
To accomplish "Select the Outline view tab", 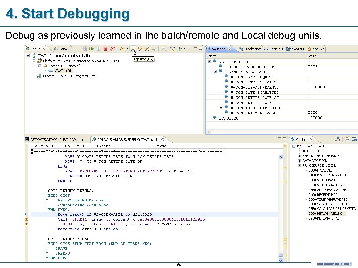I will pyautogui.click(x=302, y=139).
